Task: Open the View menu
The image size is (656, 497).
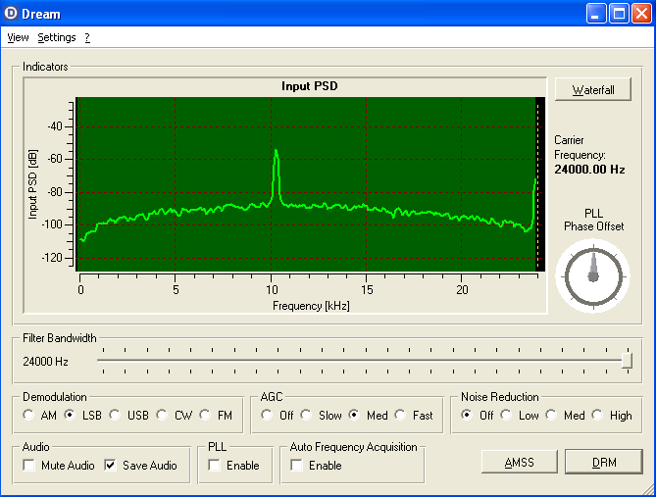Action: coord(18,37)
